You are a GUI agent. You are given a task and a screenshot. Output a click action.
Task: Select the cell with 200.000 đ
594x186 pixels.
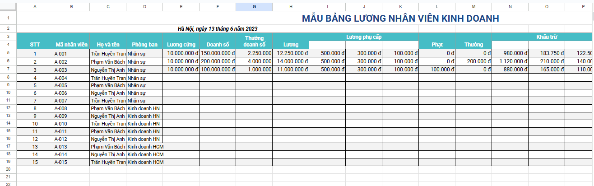click(473, 61)
